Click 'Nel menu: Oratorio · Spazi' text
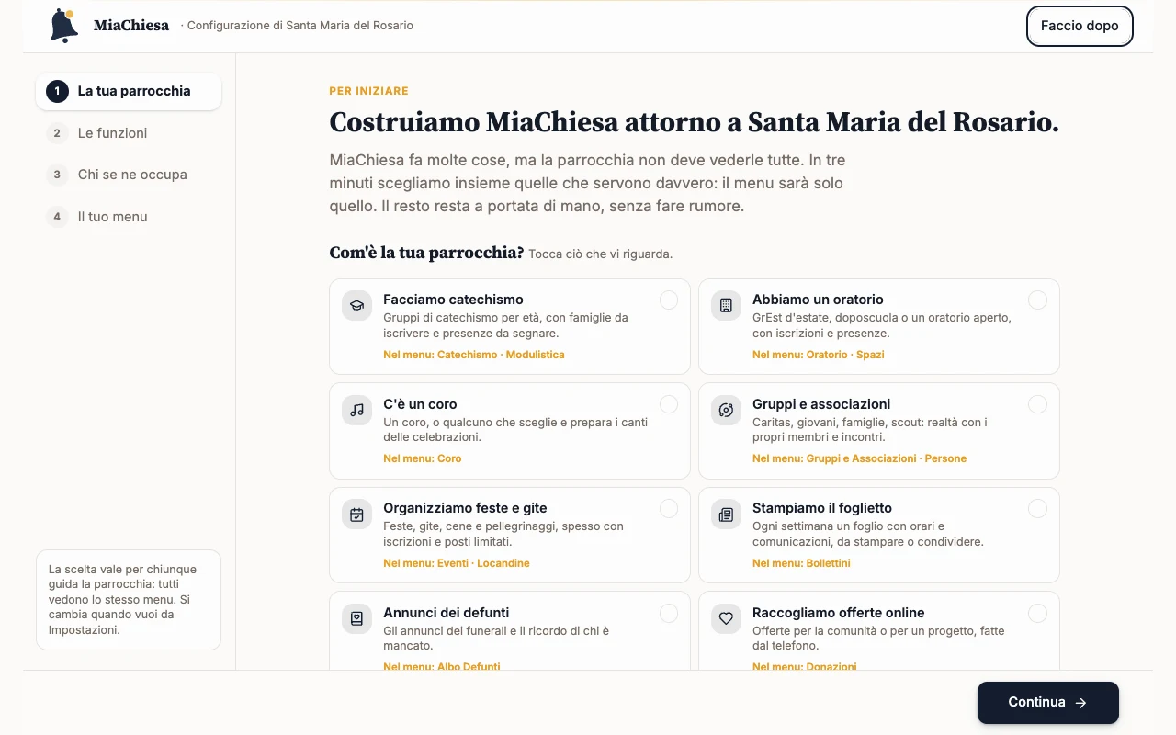This screenshot has height=735, width=1176. (819, 355)
